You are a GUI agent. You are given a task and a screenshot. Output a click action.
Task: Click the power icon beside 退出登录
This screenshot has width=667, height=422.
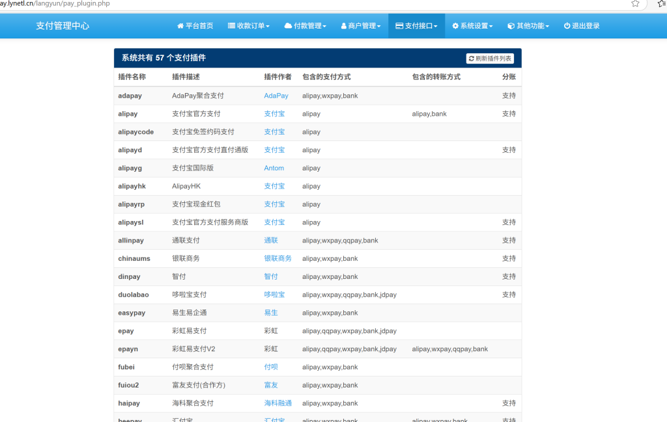coord(567,26)
